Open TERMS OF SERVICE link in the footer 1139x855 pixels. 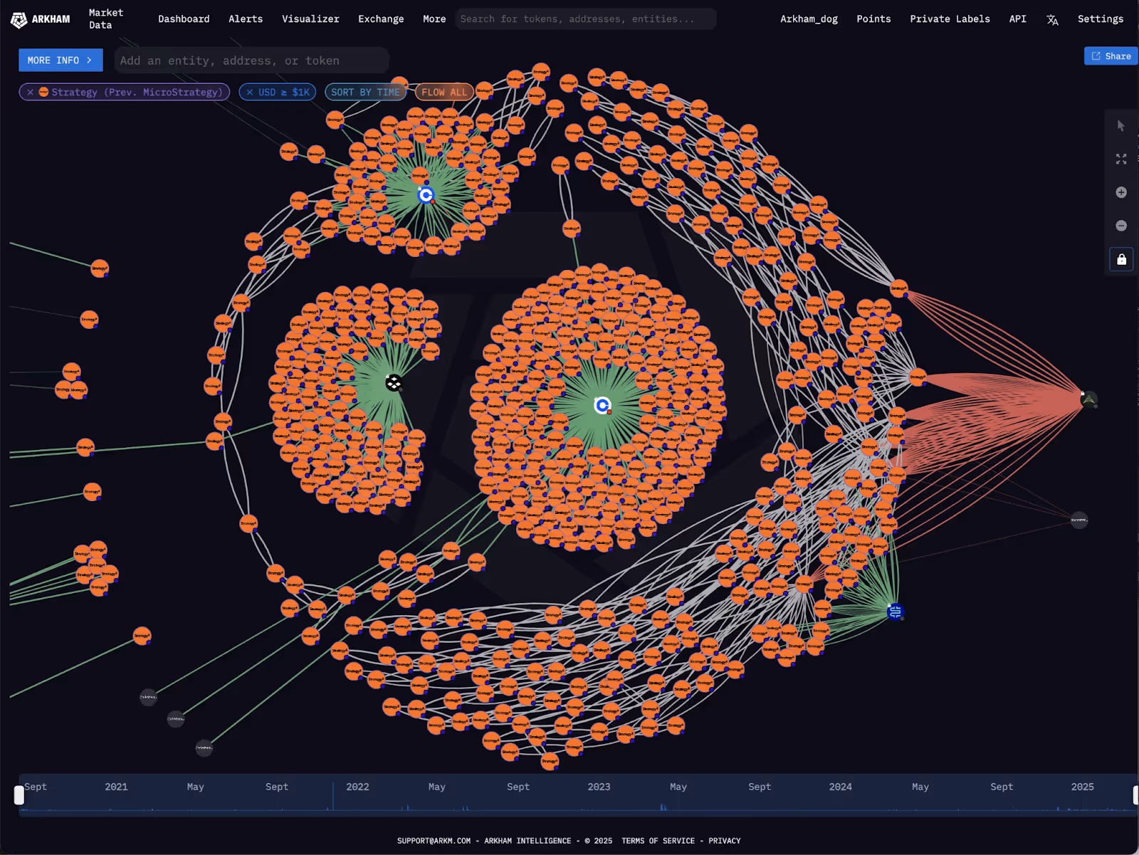pos(658,841)
